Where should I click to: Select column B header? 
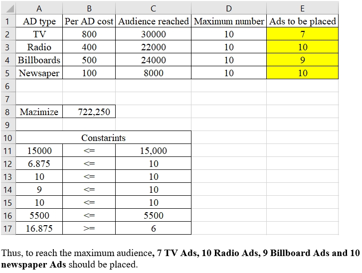click(89, 8)
